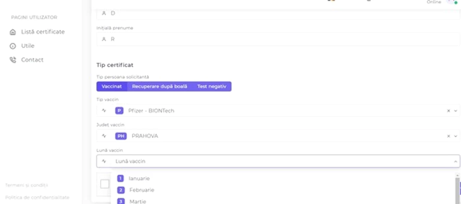The image size is (461, 204).
Task: Expand the Tip vaccin dropdown arrow
Action: tap(456, 111)
